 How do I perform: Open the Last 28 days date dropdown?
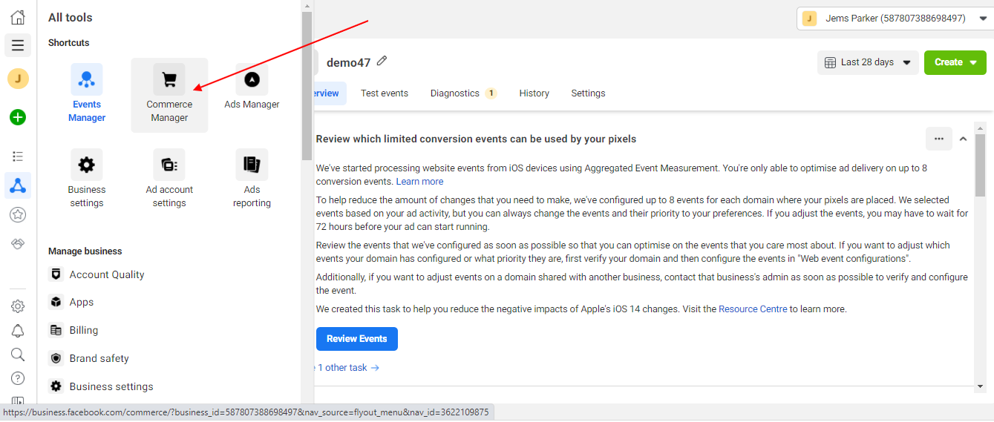coord(868,62)
